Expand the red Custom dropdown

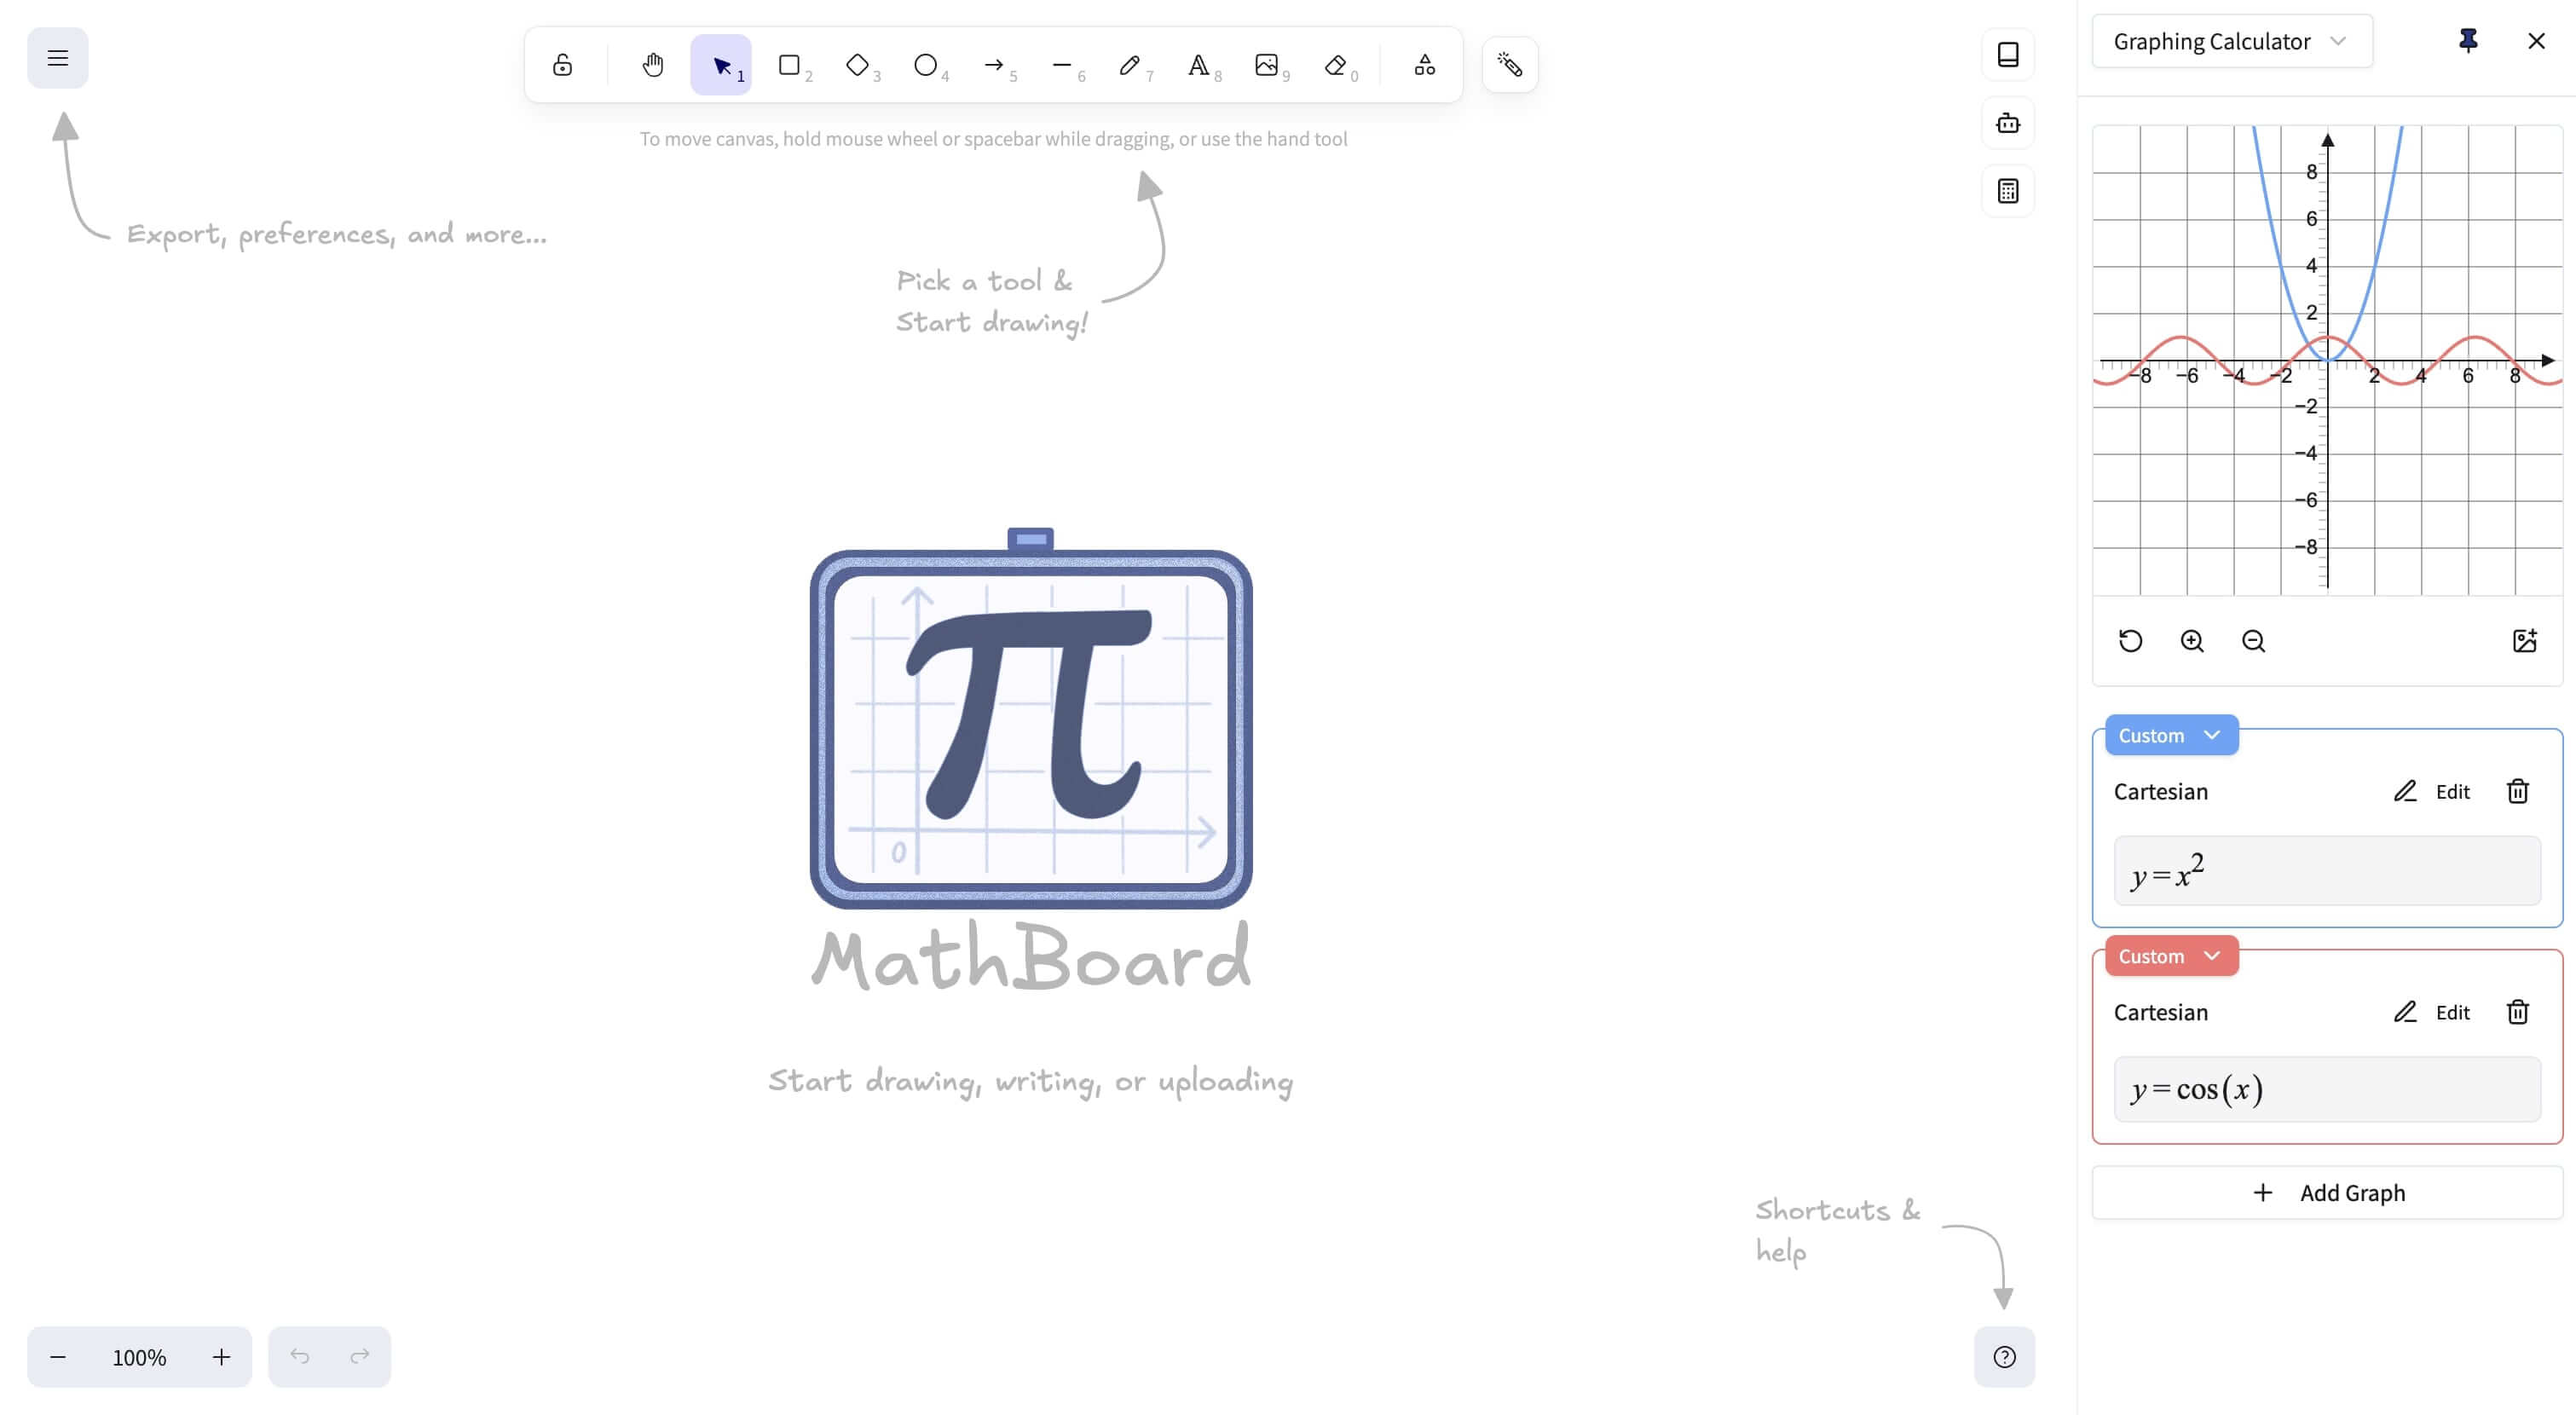coord(2171,956)
